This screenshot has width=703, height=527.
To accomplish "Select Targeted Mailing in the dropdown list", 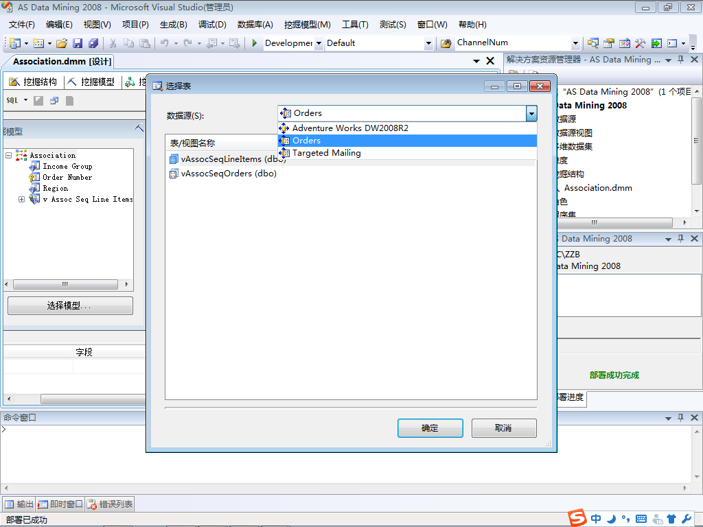I will (407, 153).
